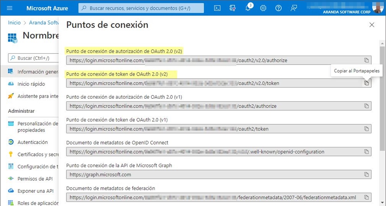This screenshot has width=386, height=206.
Task: Click the panel vertical scrollbar
Action: tap(382, 98)
